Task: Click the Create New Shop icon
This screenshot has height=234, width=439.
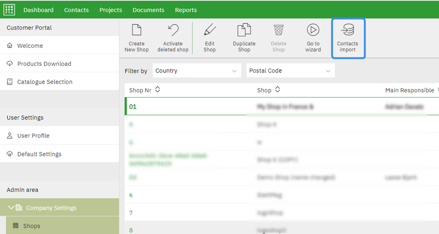Action: (x=137, y=31)
